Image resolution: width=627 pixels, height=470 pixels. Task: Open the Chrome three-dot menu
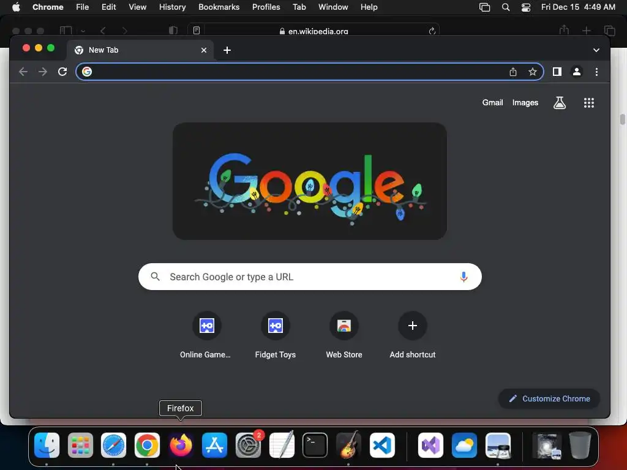click(596, 72)
